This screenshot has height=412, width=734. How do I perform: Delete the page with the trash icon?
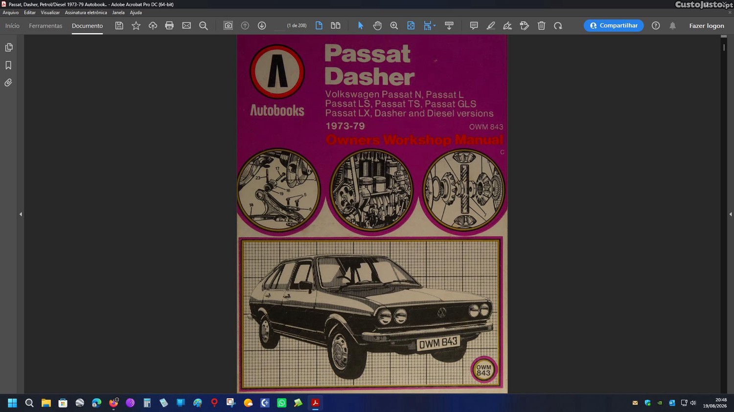[x=541, y=25]
